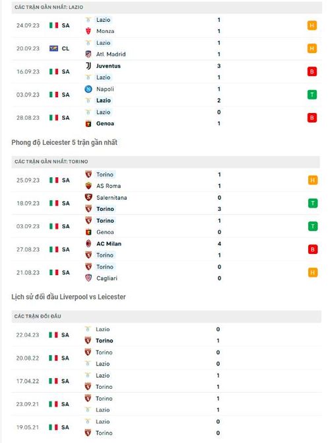Select the 'Các trận đối đầu' header
Viewport: 330px width, 443px height.
pos(166,317)
